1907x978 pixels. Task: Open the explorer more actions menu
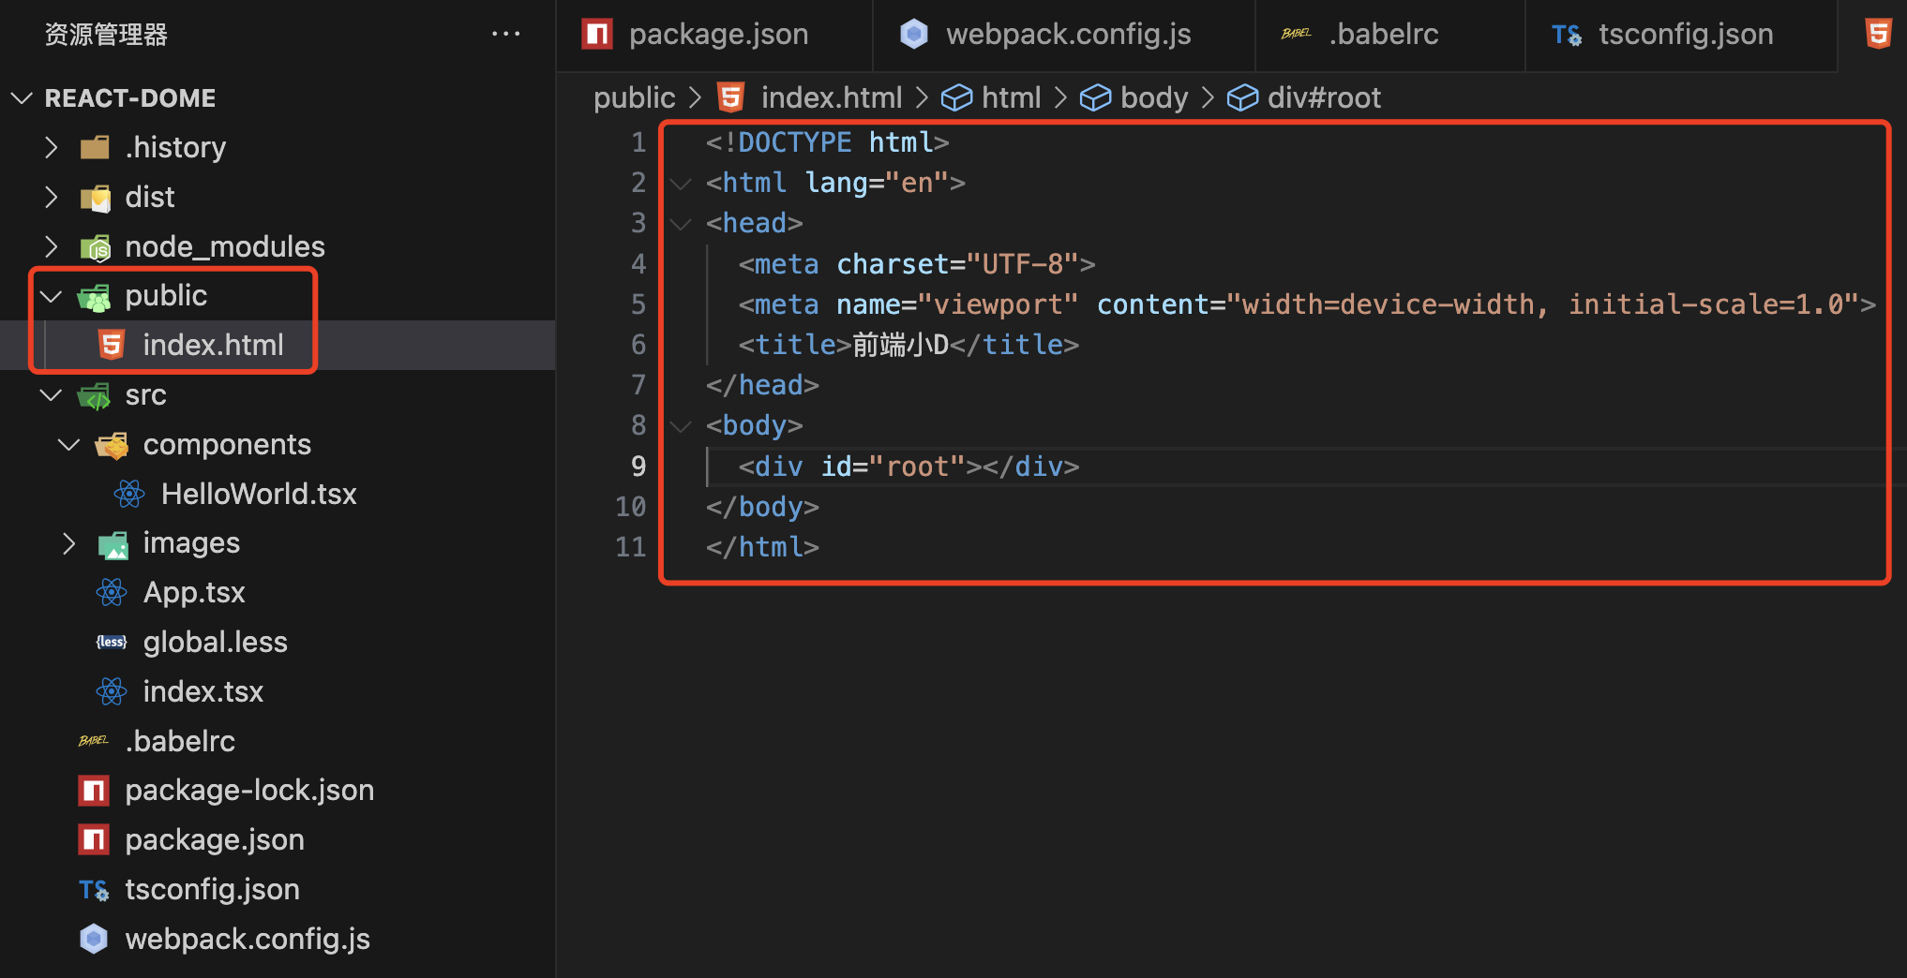tap(506, 34)
